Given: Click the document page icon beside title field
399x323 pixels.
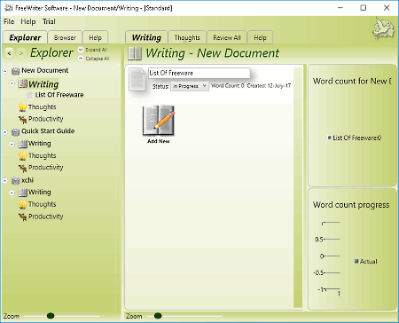Looking at the screenshot, I should pyautogui.click(x=137, y=79).
